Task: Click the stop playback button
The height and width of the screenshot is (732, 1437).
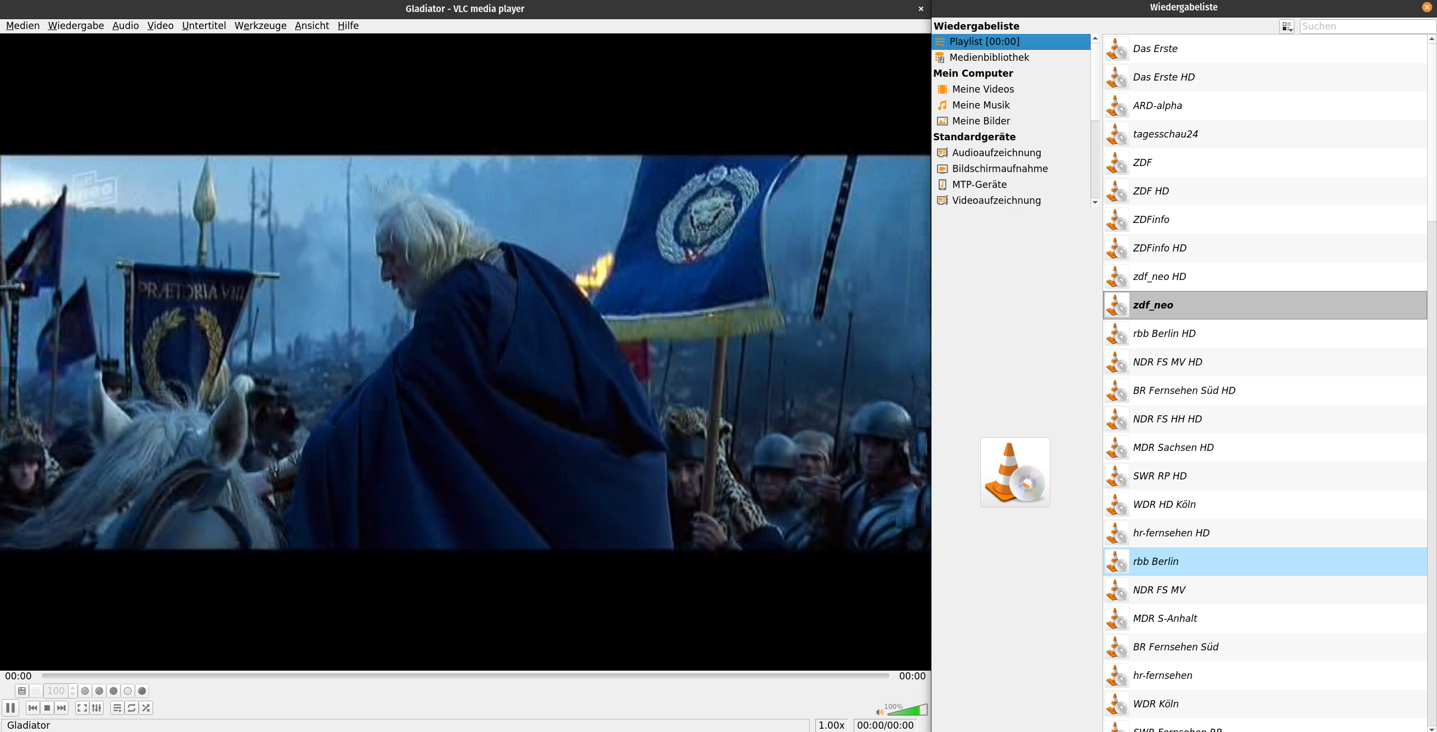Action: (x=47, y=707)
